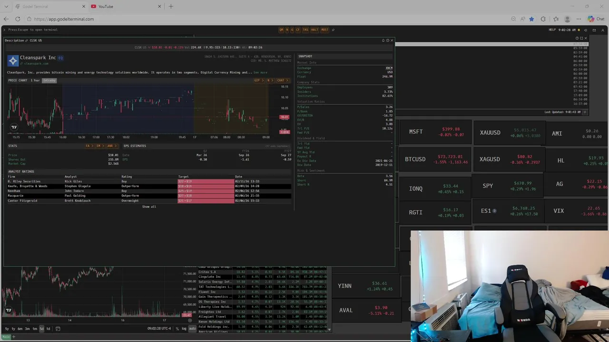Image resolution: width=609 pixels, height=342 pixels.
Task: Set bottom chart range to 1y
Action: (x=13, y=329)
